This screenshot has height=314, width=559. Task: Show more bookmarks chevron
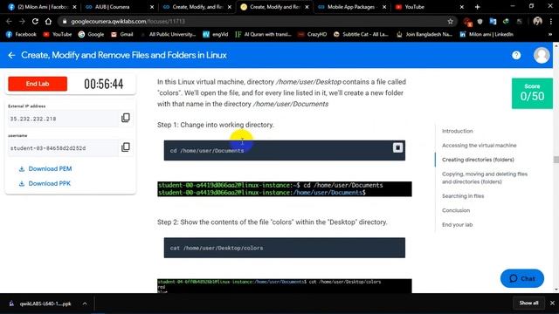550,34
